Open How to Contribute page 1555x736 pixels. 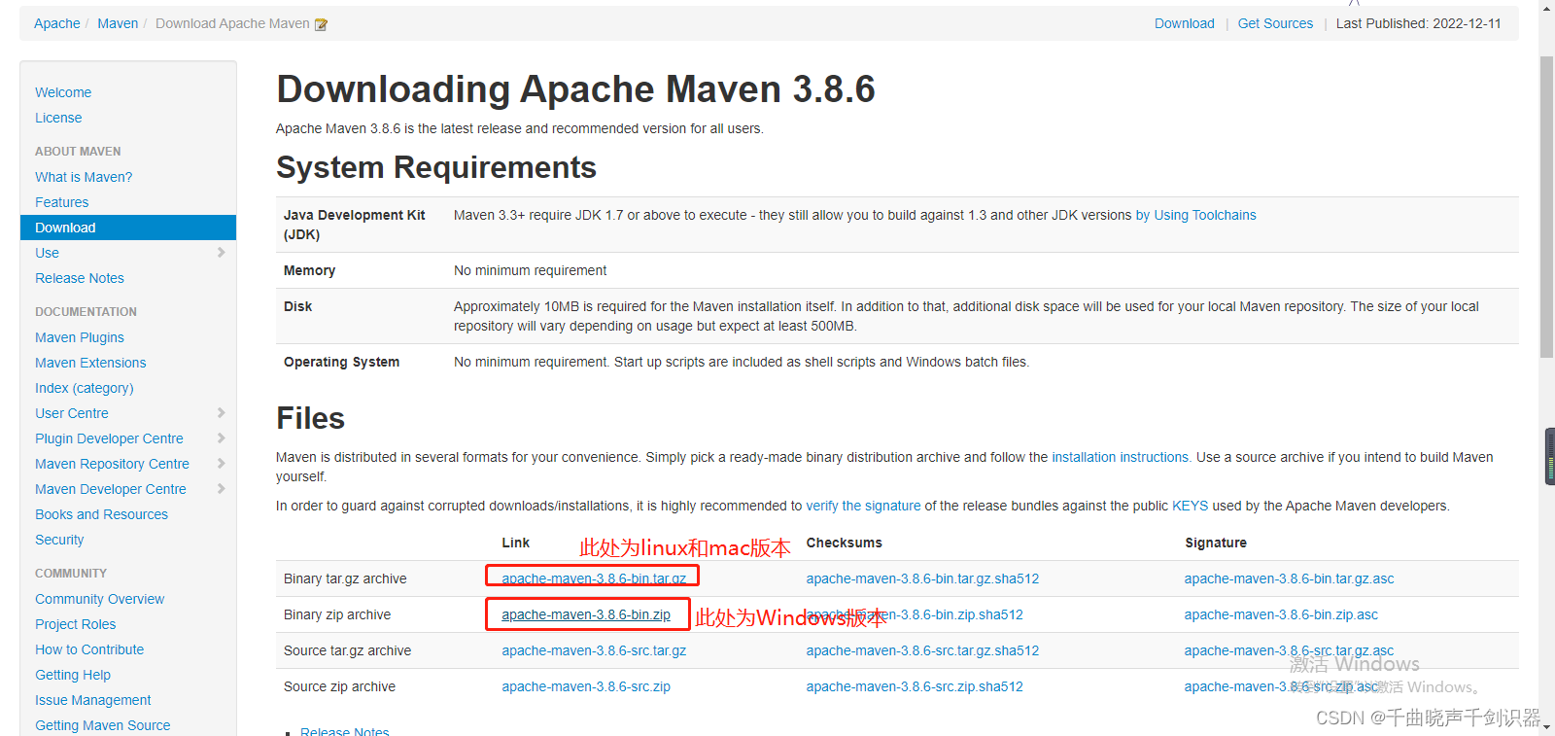coord(89,649)
